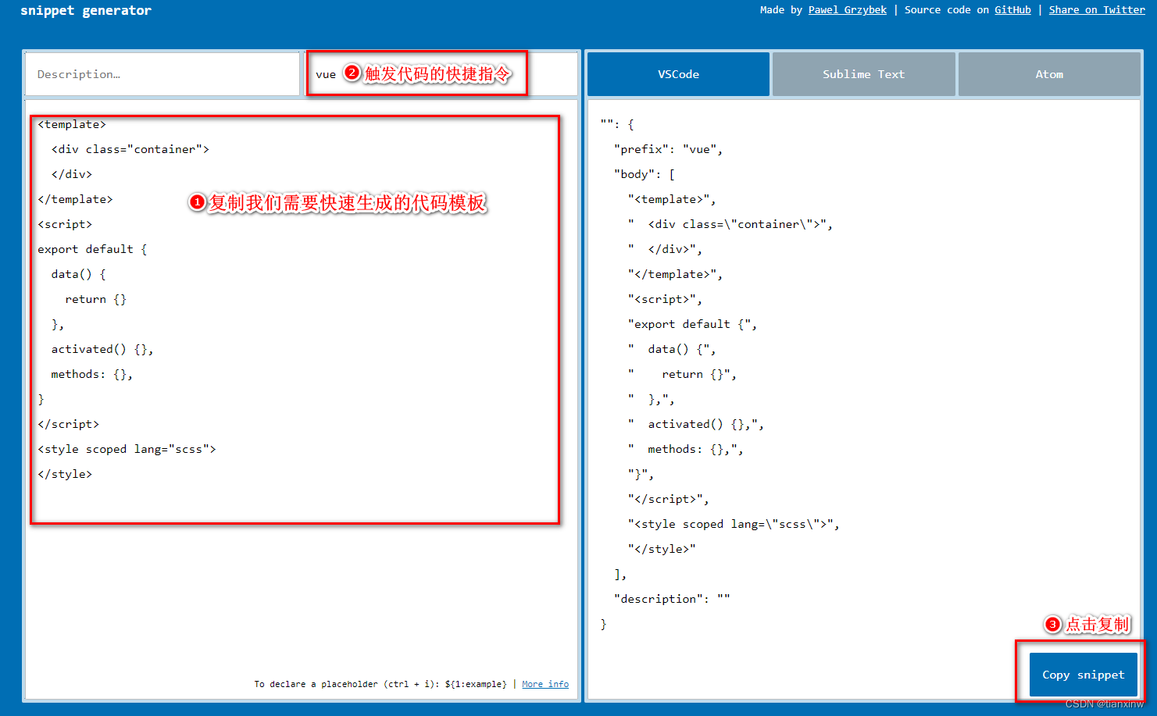Click the '<div class="container">' line in editor

click(130, 149)
